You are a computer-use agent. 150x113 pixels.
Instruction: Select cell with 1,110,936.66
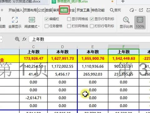[x=93, y=67]
